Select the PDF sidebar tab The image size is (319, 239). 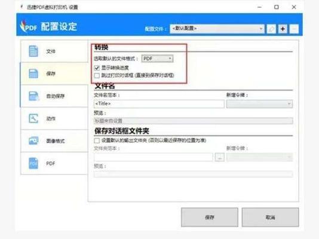click(x=54, y=163)
